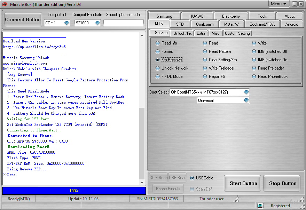Image resolution: width=306 pixels, height=210 pixels.
Task: Click the Update:19-12-03 status text
Action: click(83, 199)
